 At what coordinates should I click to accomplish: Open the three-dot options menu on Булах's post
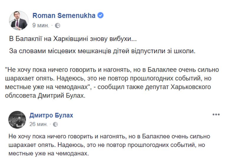pyautogui.click(x=216, y=114)
